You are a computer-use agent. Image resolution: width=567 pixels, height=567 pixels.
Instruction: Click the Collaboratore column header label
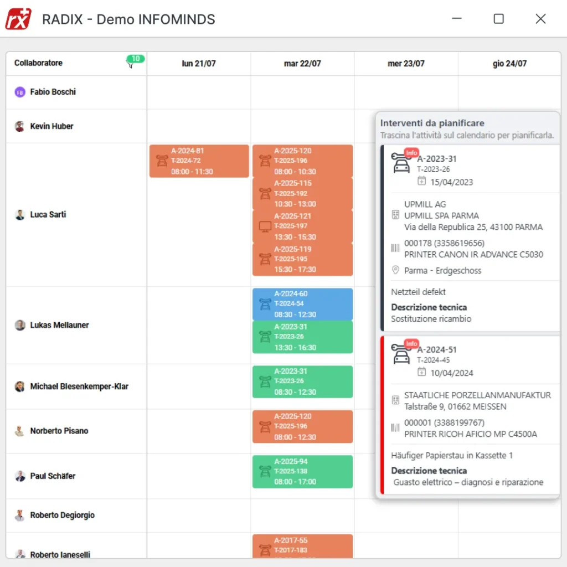[x=38, y=63]
